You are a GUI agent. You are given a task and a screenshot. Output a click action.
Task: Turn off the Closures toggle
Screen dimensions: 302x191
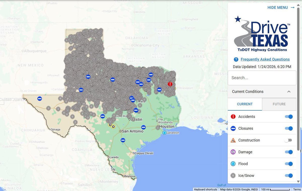click(289, 128)
